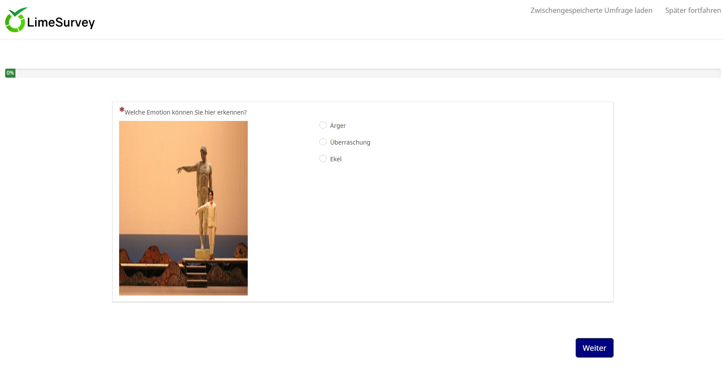
Task: Select the Ärger radio button
Action: tap(323, 125)
